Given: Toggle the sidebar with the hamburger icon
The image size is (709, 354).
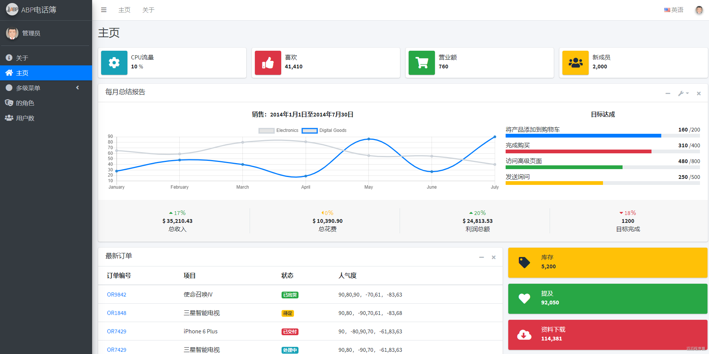Looking at the screenshot, I should (104, 10).
